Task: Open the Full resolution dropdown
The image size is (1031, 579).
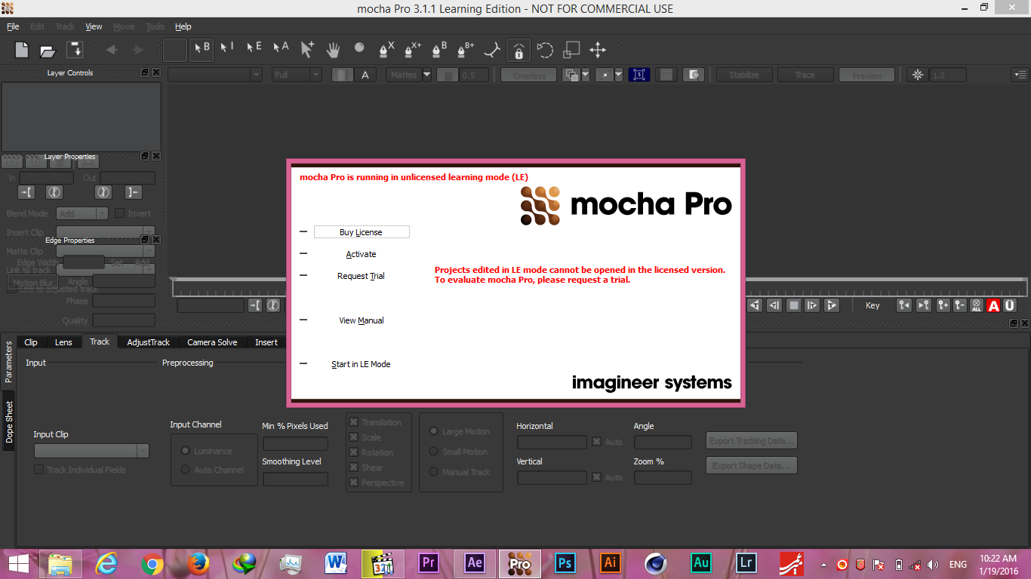Action: click(297, 75)
